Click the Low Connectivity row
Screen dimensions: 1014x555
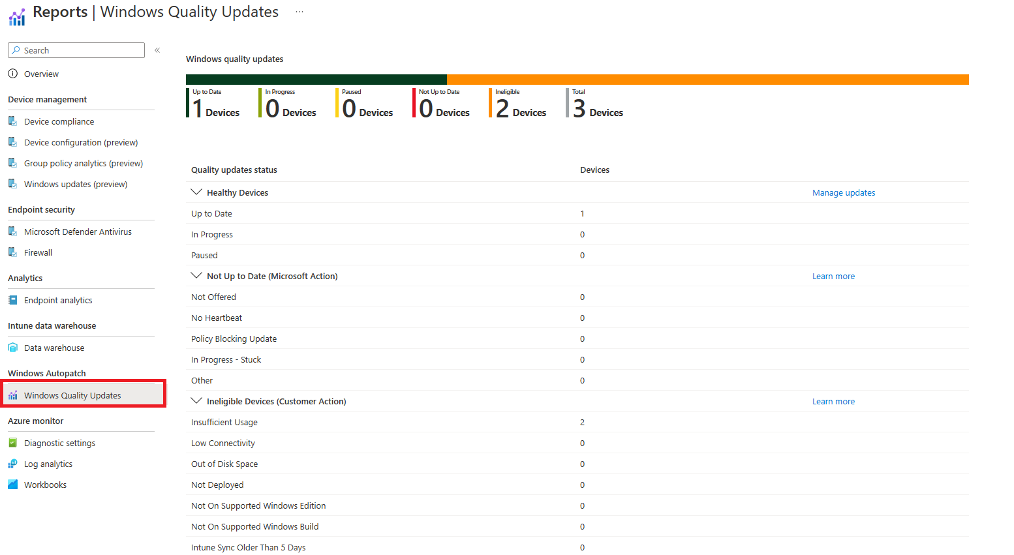pyautogui.click(x=577, y=443)
